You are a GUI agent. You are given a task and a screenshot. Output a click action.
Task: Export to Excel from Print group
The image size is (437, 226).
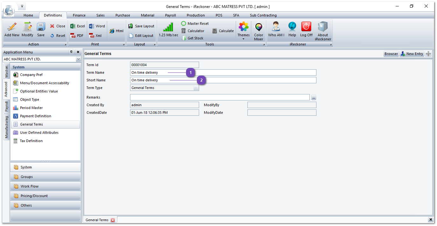(78, 26)
